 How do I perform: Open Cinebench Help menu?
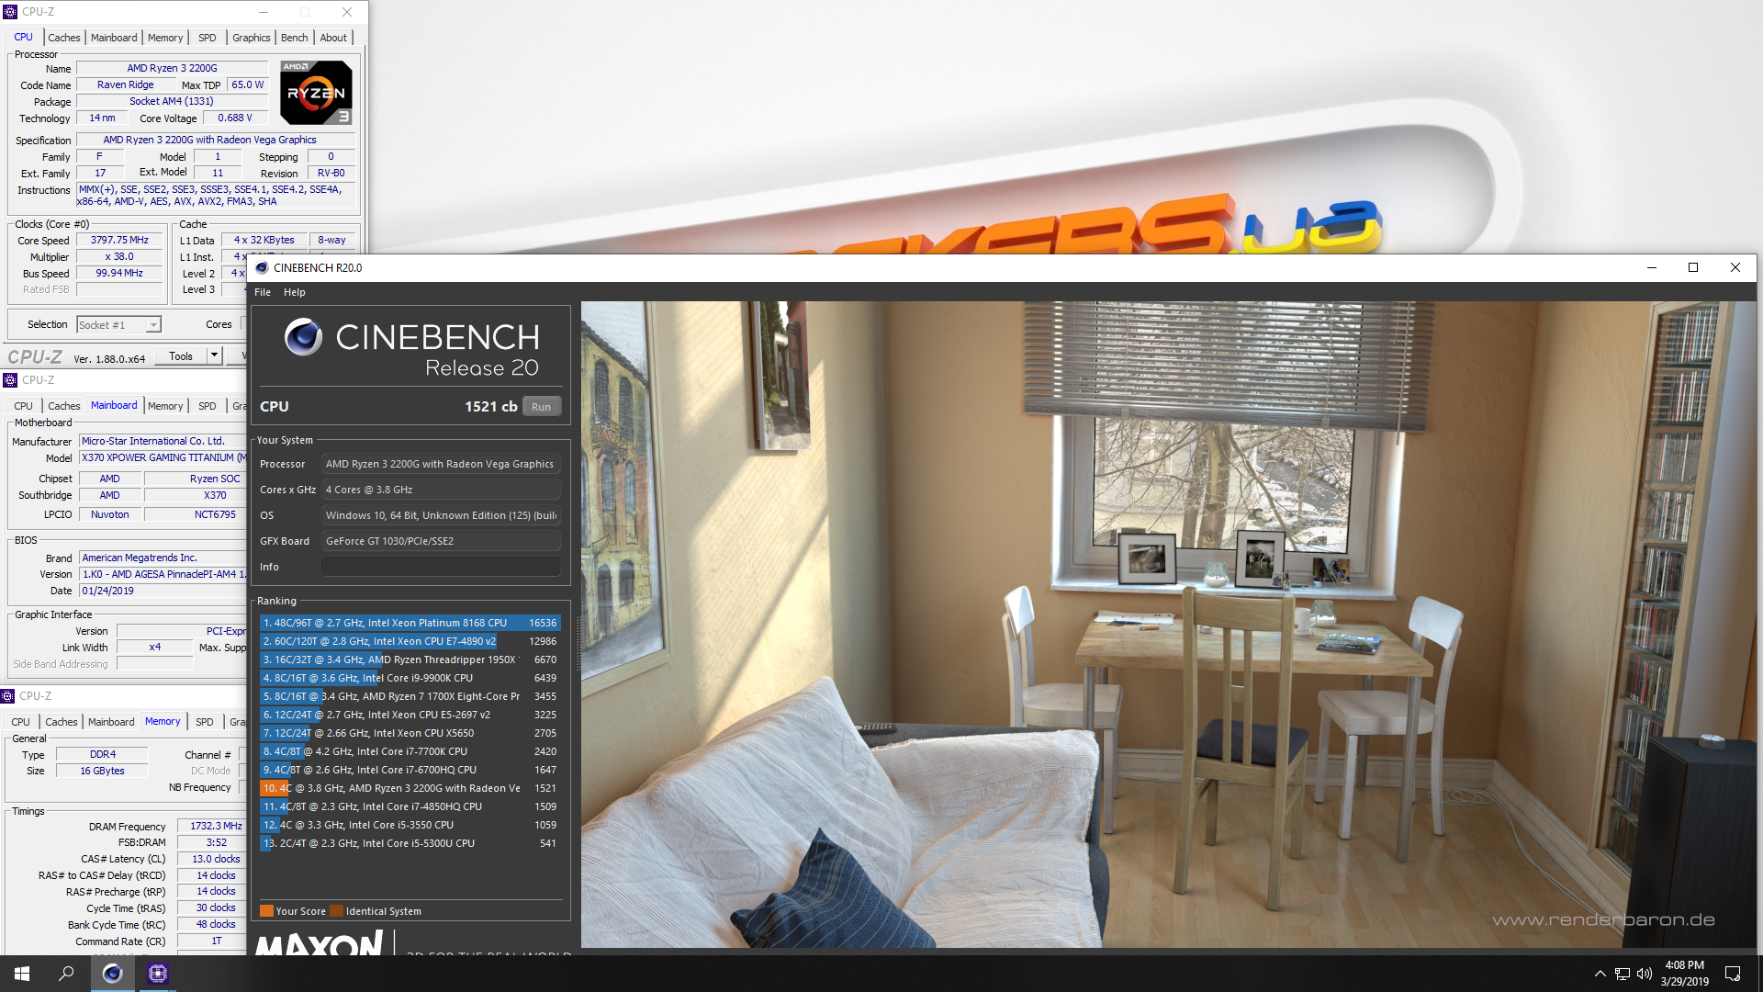[x=294, y=292]
